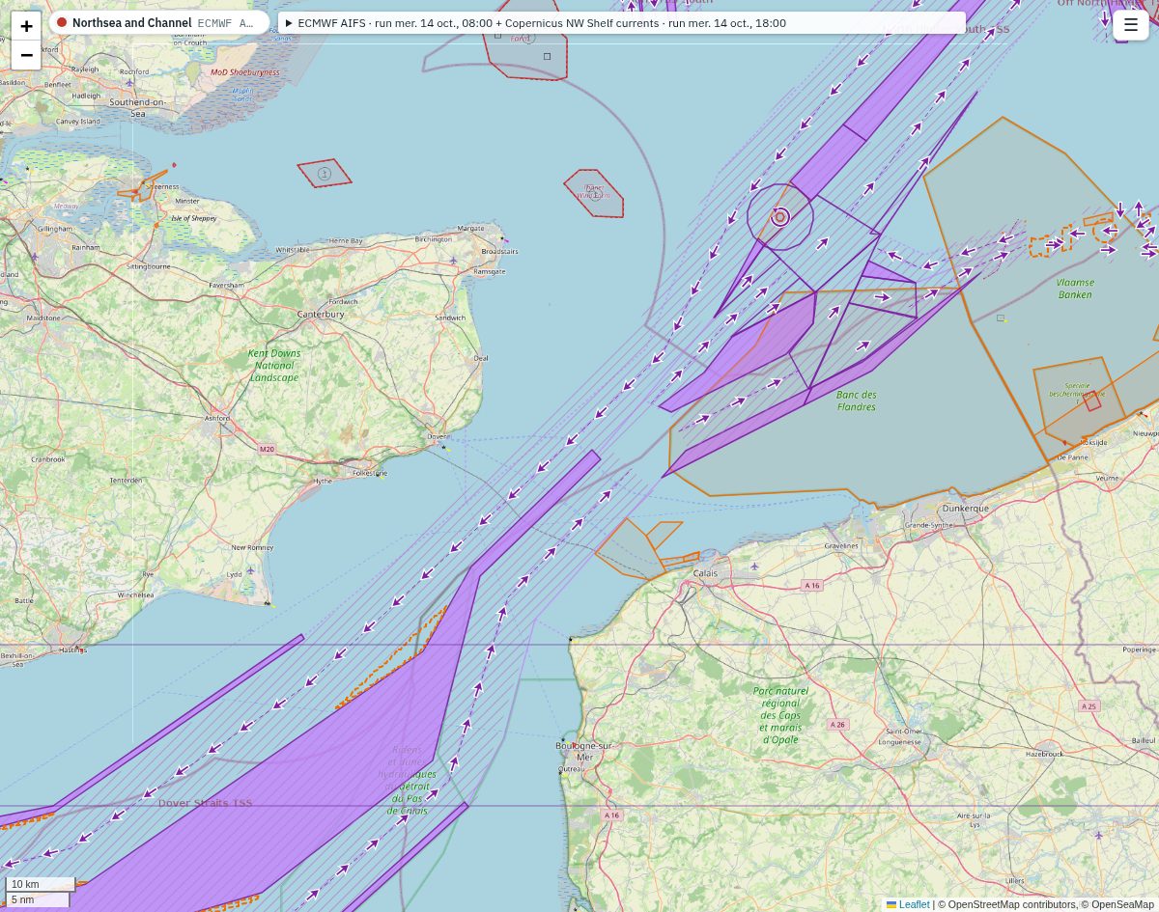
Task: Click the MoD Shoeburyness label
Action: pos(245,71)
